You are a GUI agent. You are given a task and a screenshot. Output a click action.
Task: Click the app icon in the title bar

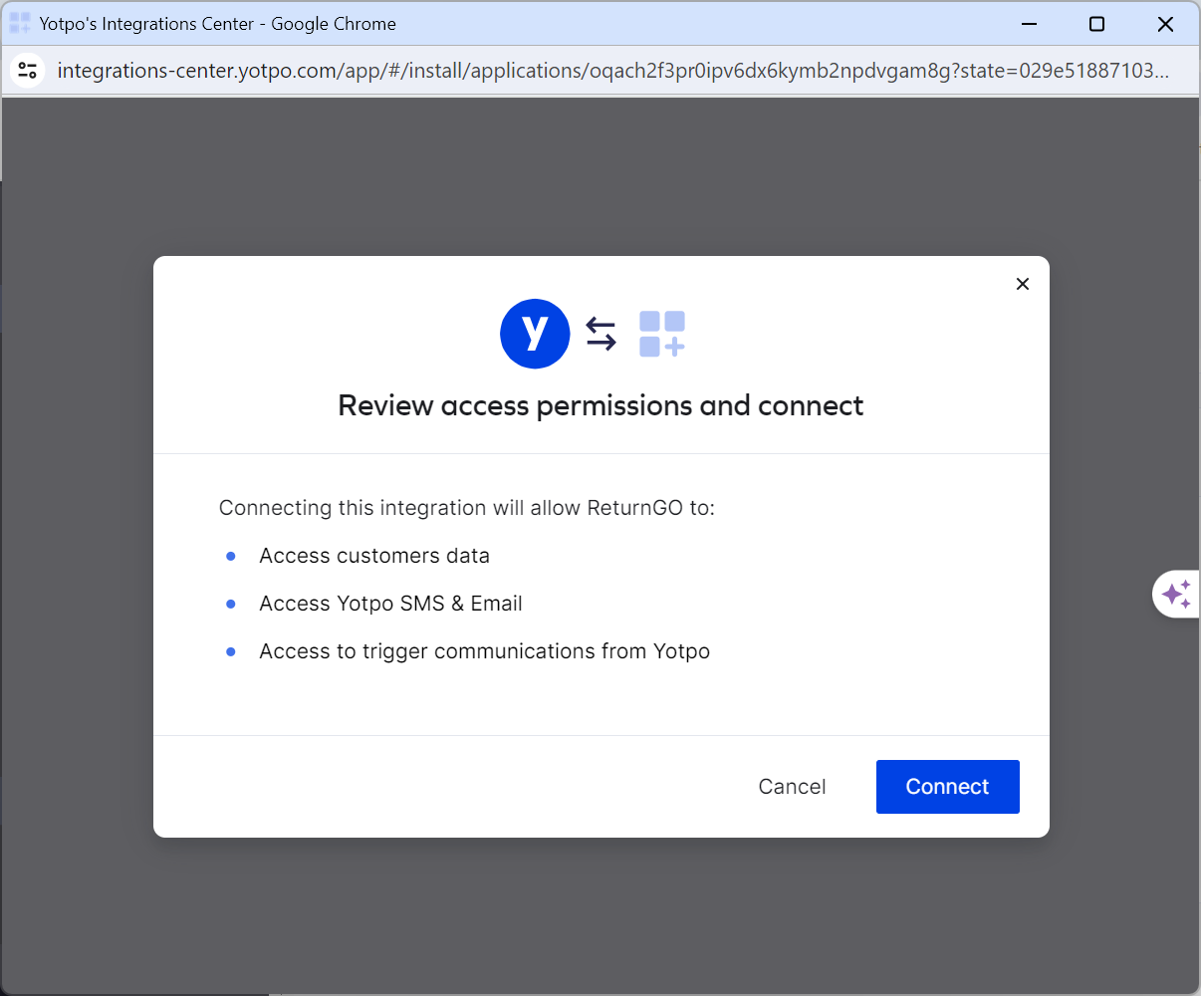[20, 23]
